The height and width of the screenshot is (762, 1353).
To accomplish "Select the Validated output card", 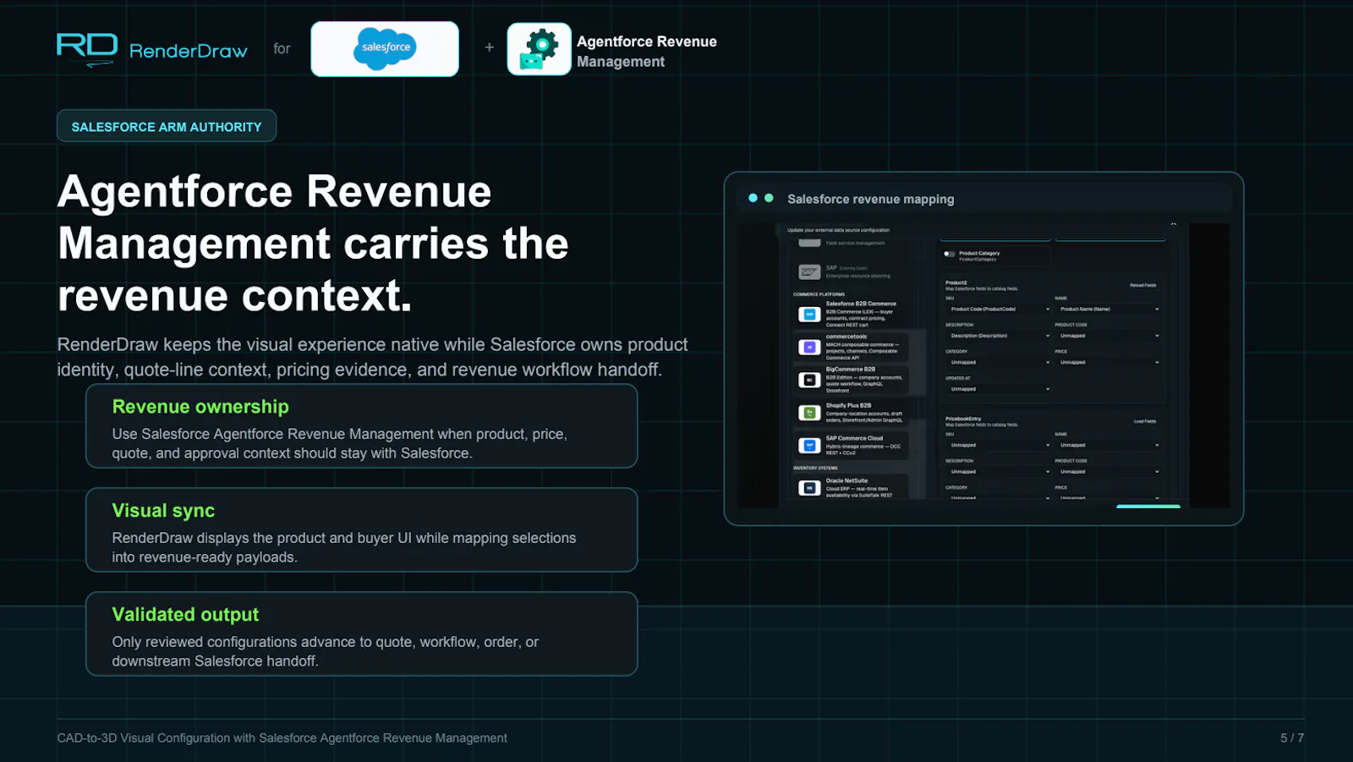I will coord(362,634).
